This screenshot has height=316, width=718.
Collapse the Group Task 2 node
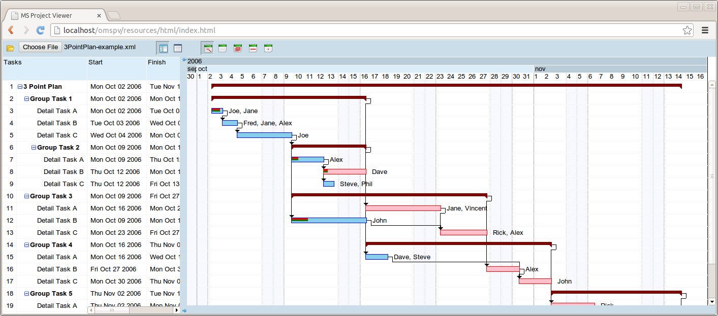pos(34,148)
